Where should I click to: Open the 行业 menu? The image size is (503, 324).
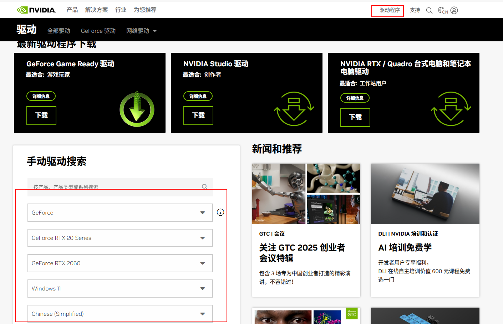121,10
